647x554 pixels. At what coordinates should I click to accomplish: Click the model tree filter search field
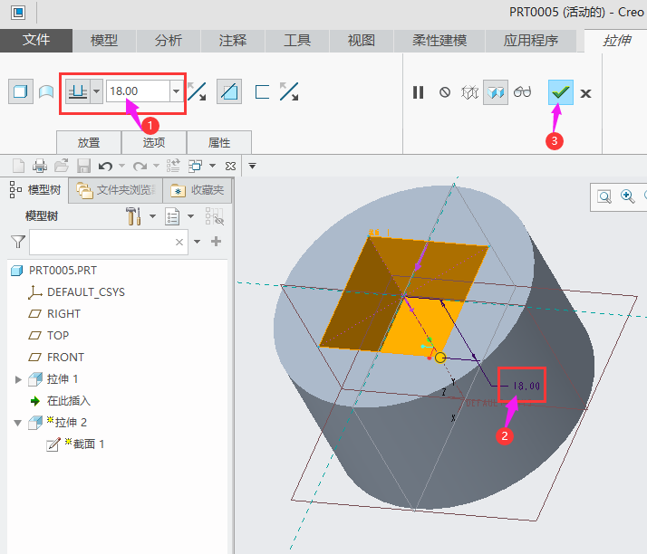104,242
